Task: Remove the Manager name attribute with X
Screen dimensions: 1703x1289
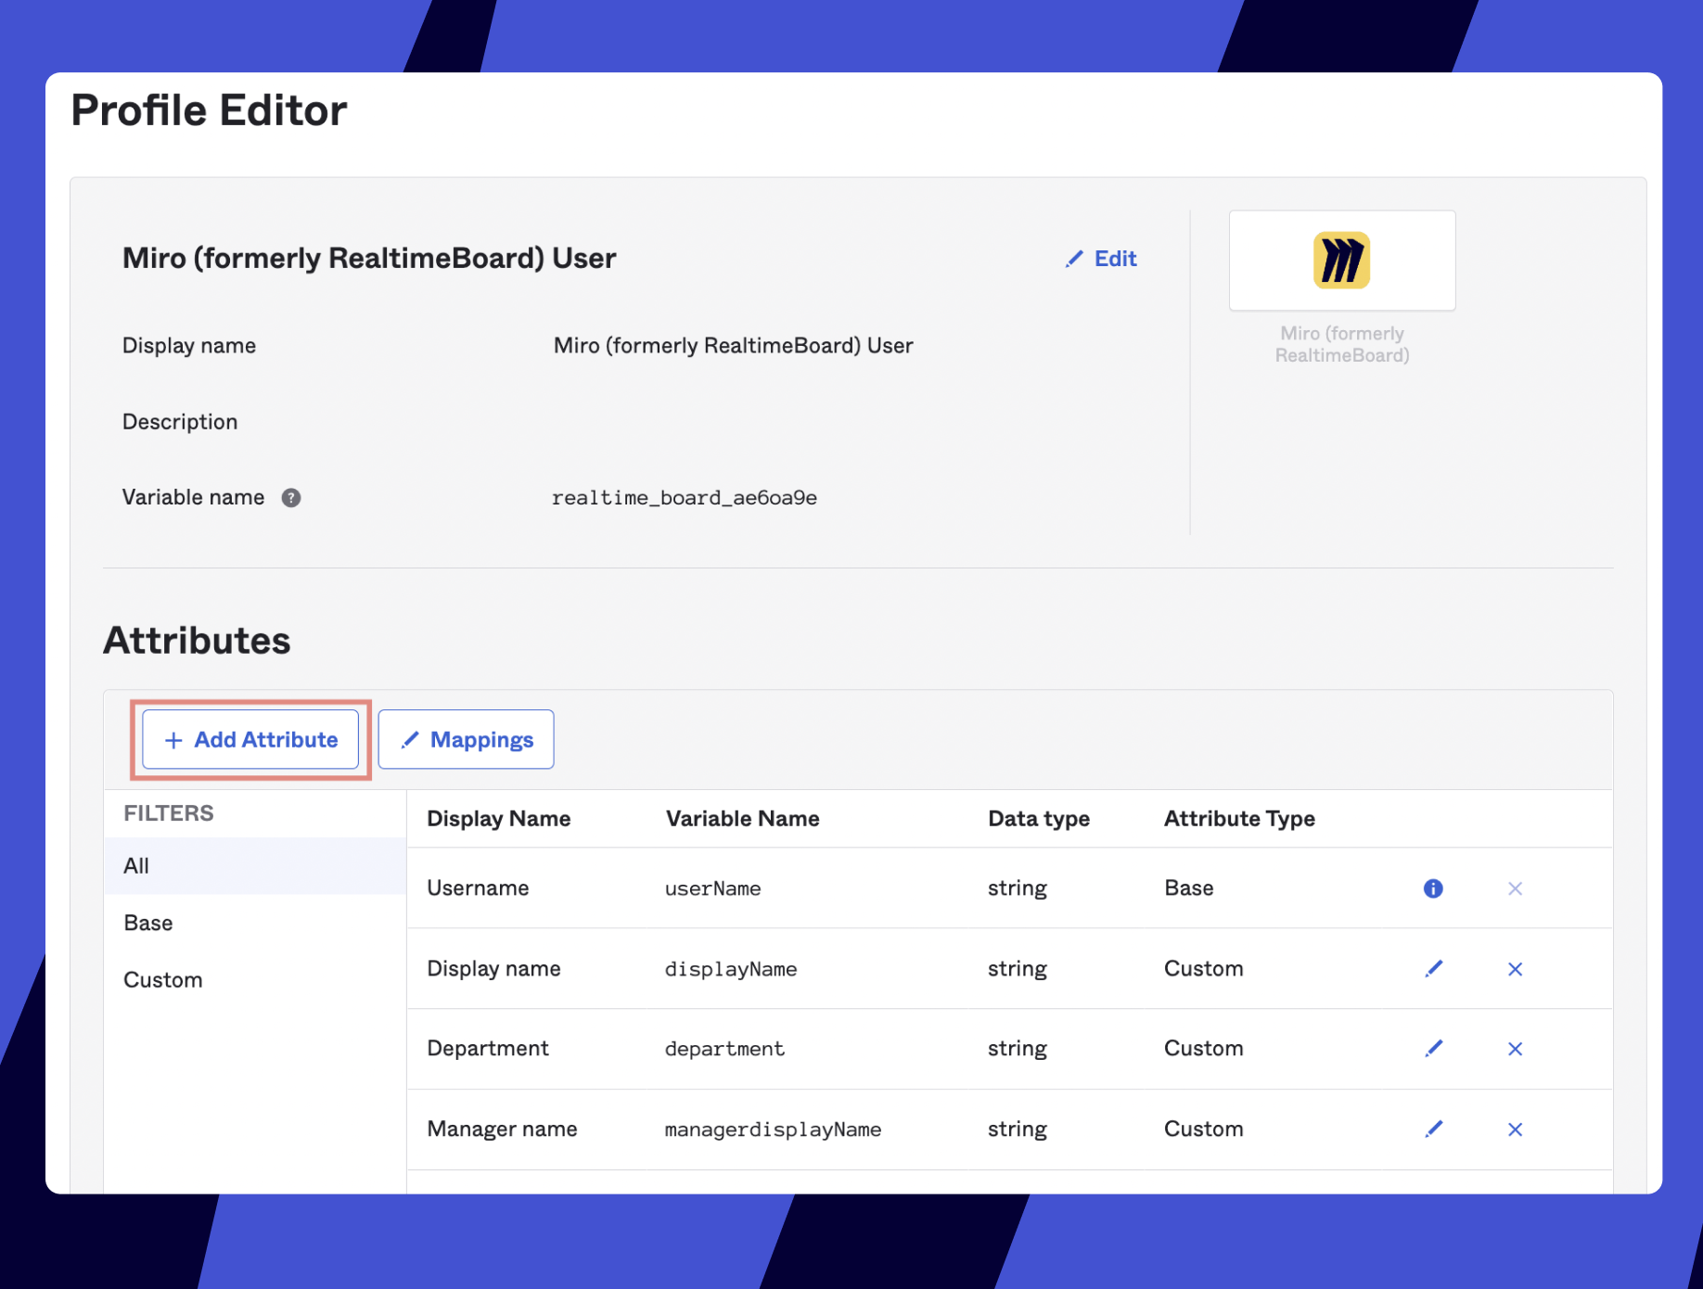Action: pos(1515,1129)
